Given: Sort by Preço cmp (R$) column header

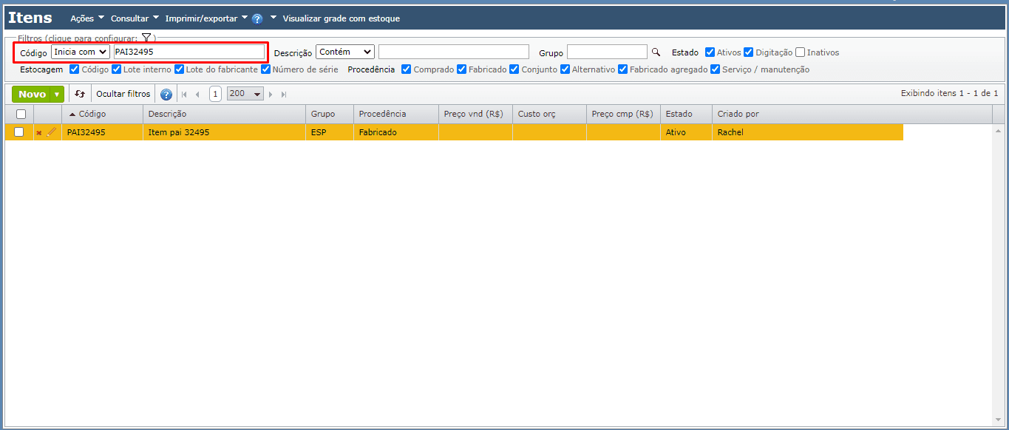Looking at the screenshot, I should (622, 114).
